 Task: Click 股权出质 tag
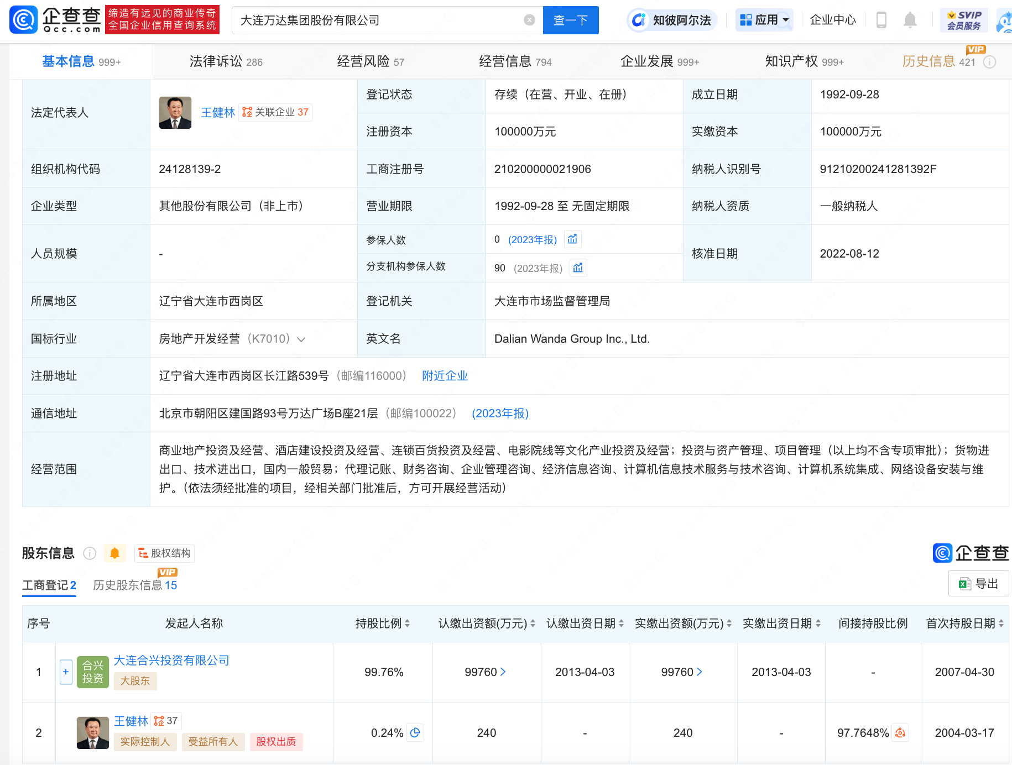click(276, 742)
